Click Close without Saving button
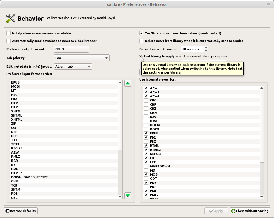Image resolution: width=274 pixels, height=218 pixels. [250, 211]
